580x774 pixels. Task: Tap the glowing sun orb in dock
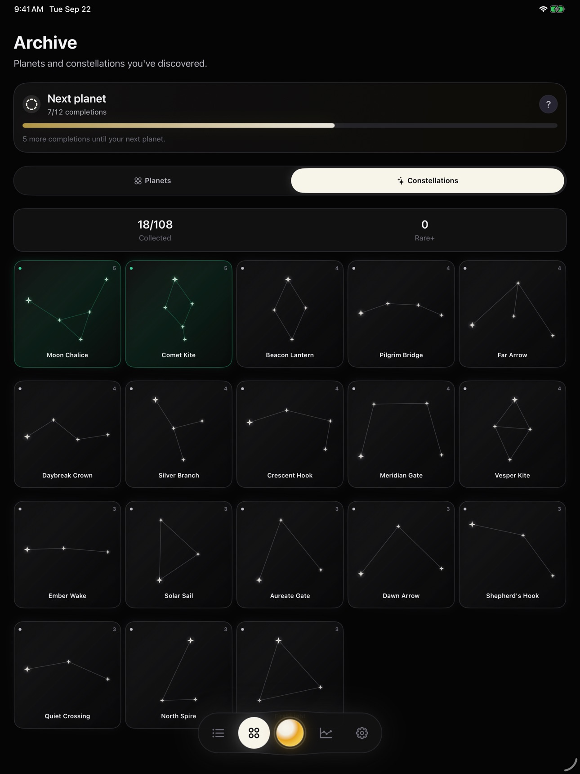290,733
